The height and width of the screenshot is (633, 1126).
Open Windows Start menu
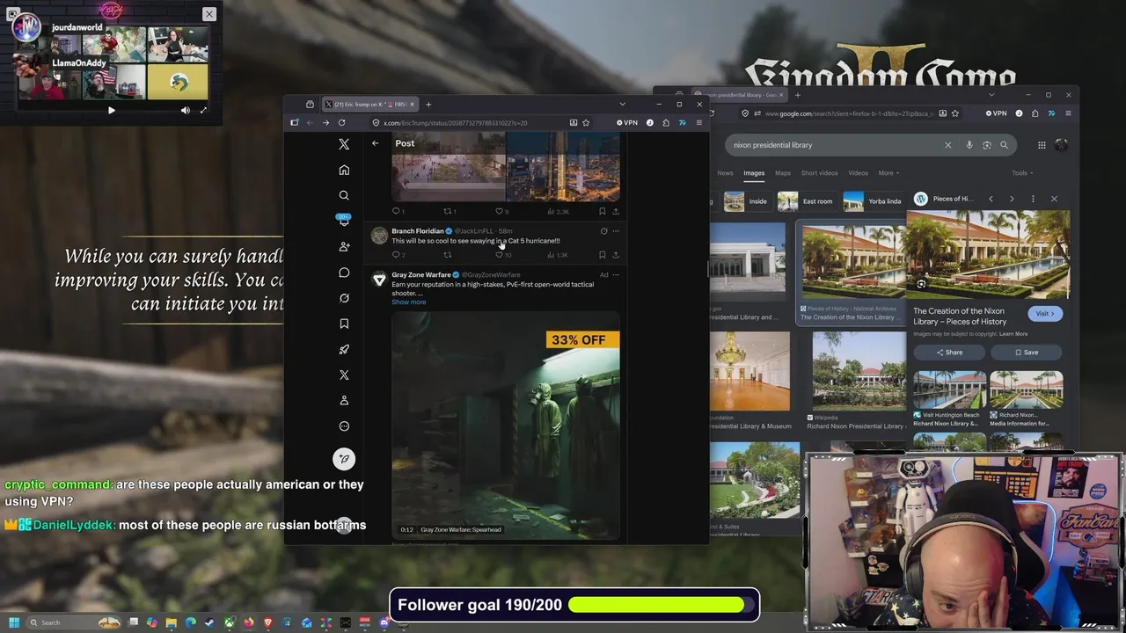click(x=14, y=622)
